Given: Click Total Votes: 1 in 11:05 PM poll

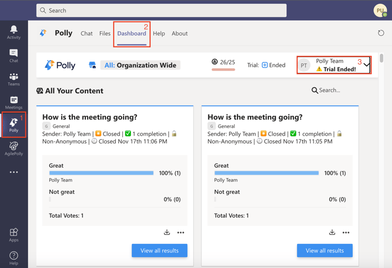Looking at the screenshot, I should [x=231, y=216].
